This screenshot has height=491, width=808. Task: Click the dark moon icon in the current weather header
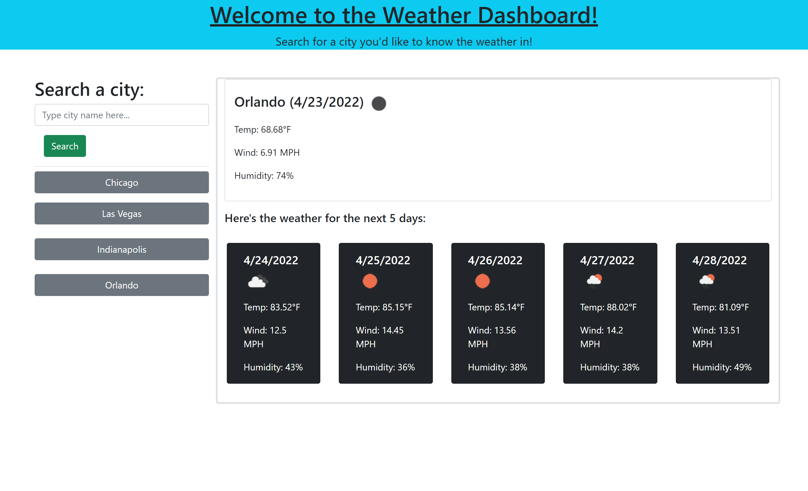(x=379, y=103)
